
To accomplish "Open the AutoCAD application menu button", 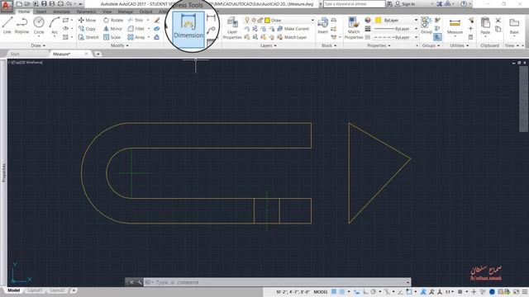I will pyautogui.click(x=6, y=6).
